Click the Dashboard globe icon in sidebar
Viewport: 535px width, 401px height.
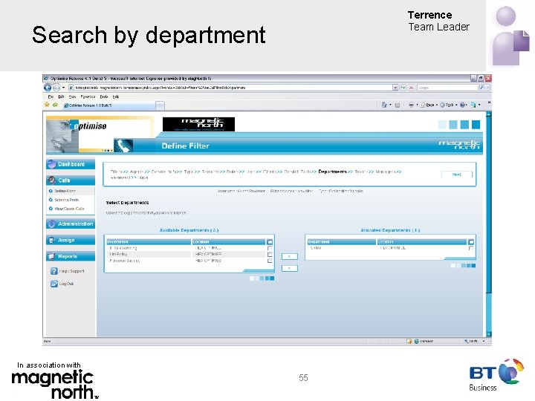pos(52,164)
